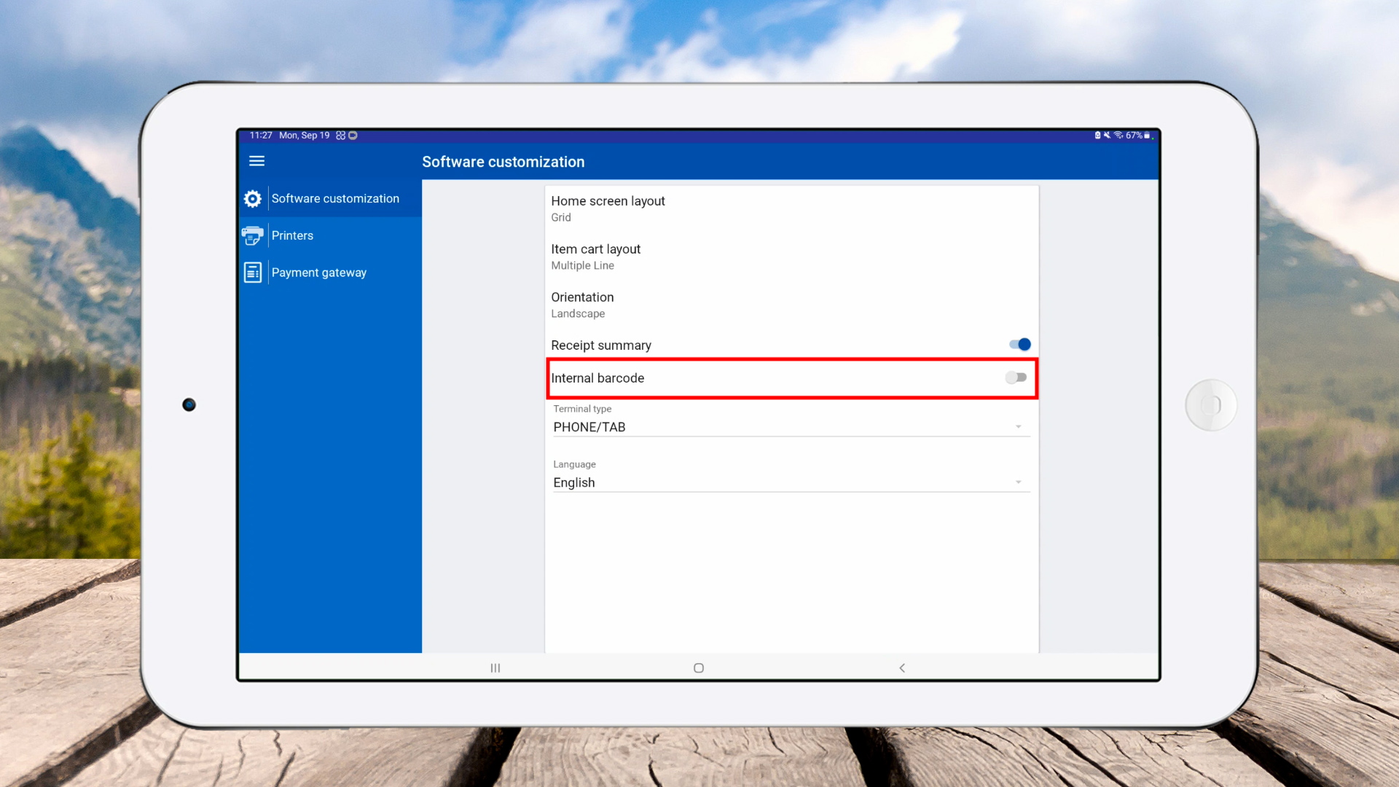Select Software customization sidebar entry
This screenshot has height=787, width=1399.
335,199
